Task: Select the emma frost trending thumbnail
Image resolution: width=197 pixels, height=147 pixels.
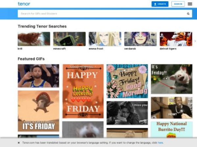Action: [x=105, y=39]
